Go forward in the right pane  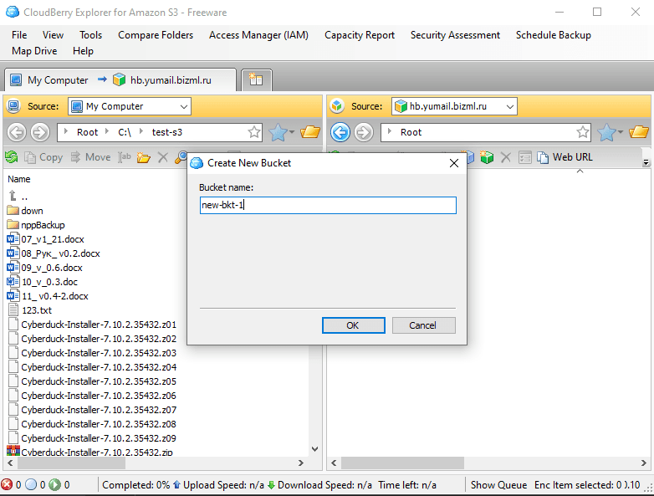(364, 133)
